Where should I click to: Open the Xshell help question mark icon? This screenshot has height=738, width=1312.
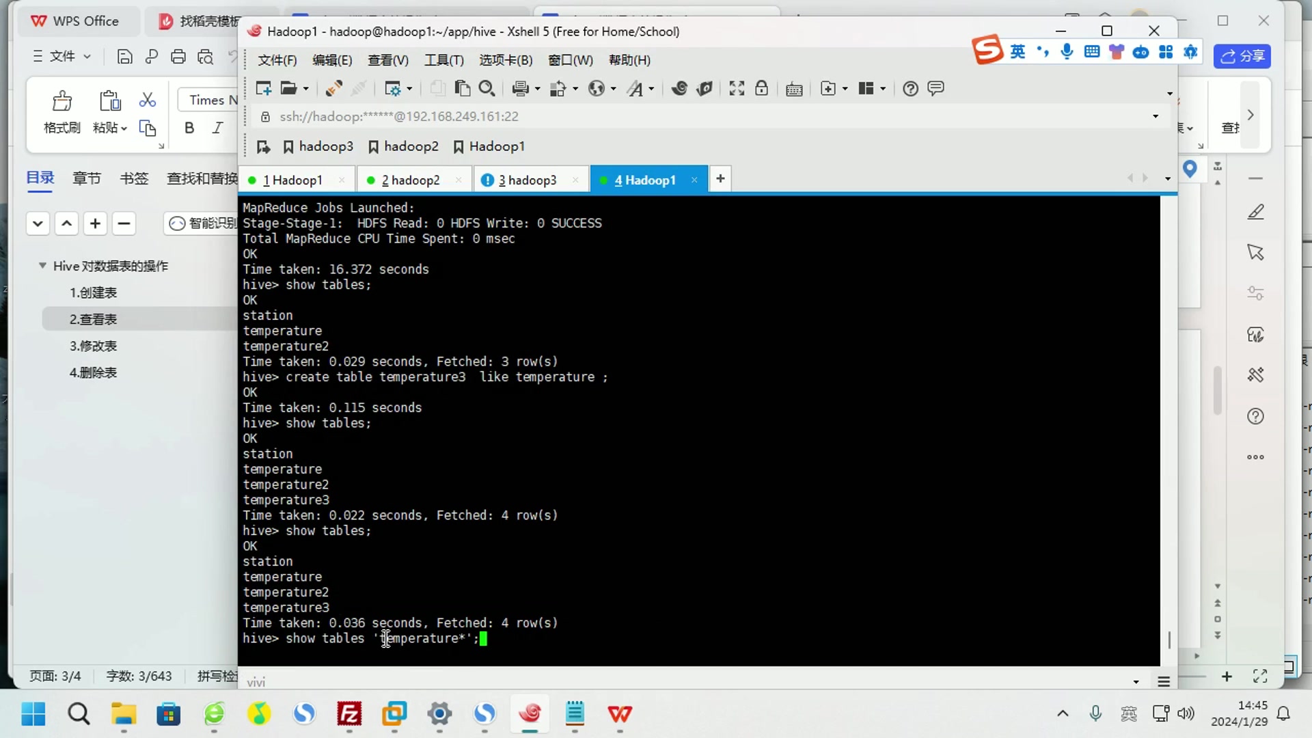910,88
